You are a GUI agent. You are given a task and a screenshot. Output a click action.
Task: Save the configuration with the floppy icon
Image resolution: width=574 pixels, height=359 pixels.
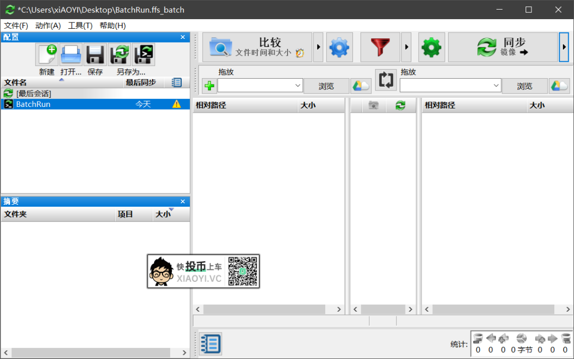95,55
